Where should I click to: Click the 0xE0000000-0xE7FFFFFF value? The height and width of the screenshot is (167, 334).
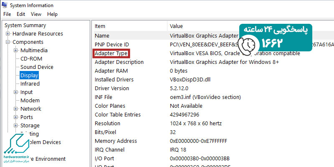[199, 141]
